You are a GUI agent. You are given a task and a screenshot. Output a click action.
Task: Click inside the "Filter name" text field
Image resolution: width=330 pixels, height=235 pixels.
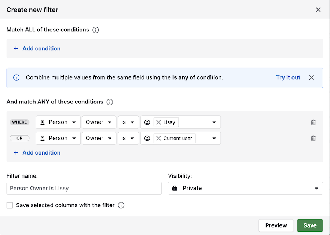tap(84, 188)
